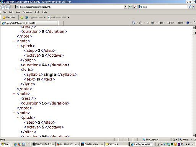
Task: Refresh the page with the refresh icon
Action: (130, 7)
